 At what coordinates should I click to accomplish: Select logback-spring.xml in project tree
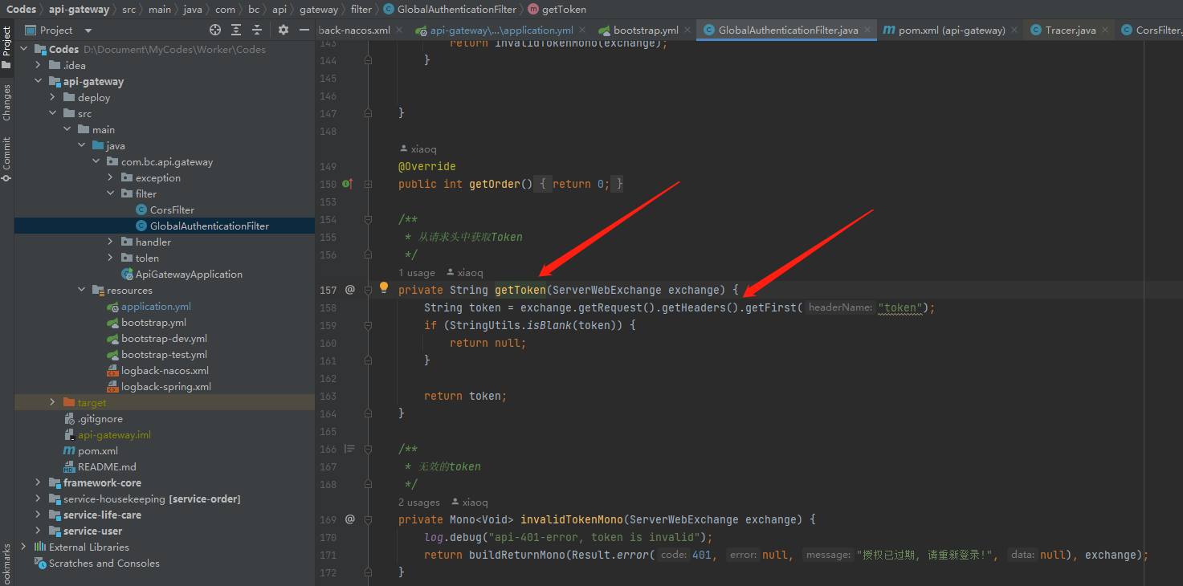click(159, 386)
